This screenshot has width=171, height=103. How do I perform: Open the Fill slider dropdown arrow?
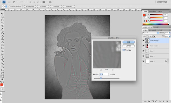[x=170, y=36]
